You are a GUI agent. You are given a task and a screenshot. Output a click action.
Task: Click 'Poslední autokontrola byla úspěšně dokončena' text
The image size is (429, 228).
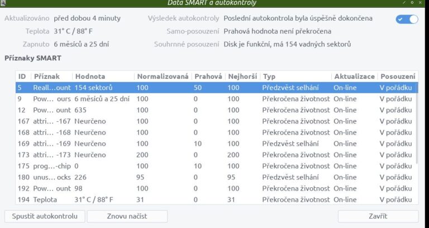298,18
